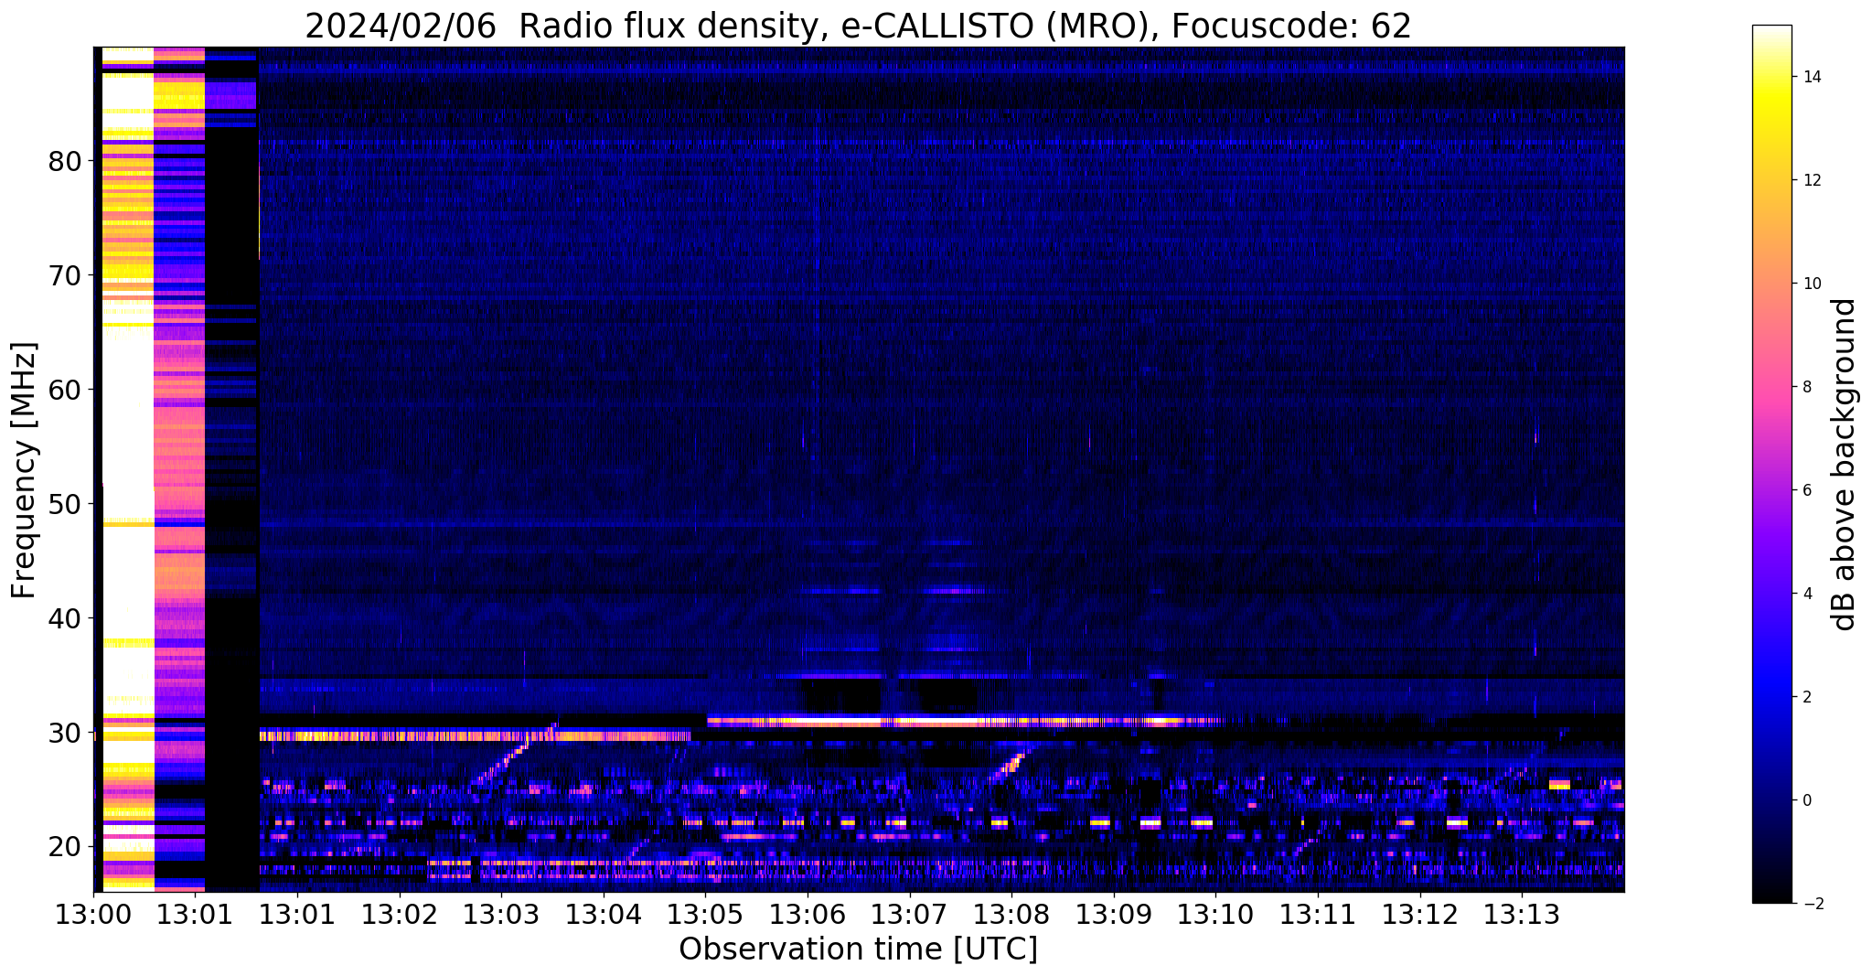The image size is (1872, 976).
Task: Click the 13:11 time tick label
Action: pyautogui.click(x=1318, y=915)
